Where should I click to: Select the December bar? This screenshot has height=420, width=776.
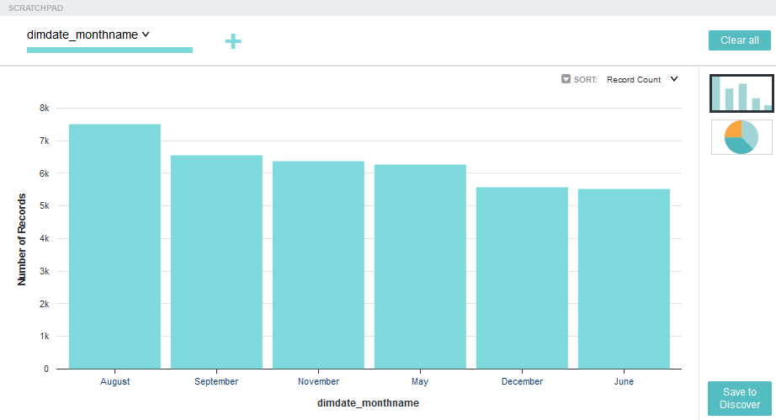(522, 278)
